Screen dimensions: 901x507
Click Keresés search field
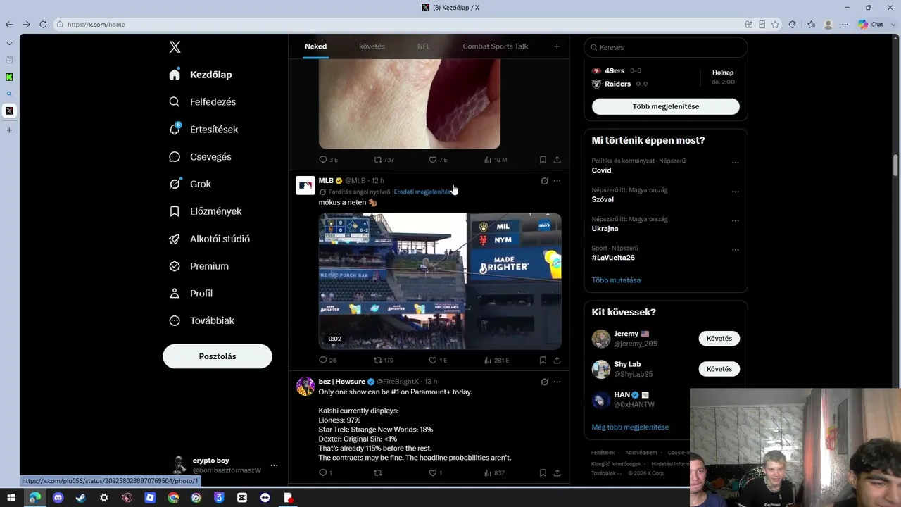coord(665,47)
